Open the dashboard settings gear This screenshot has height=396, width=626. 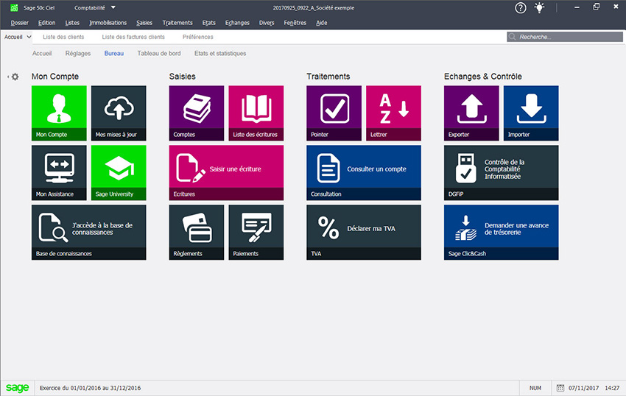(15, 77)
